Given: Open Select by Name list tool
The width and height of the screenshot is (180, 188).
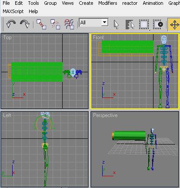Looking at the screenshot, I should pyautogui.click(x=130, y=24).
